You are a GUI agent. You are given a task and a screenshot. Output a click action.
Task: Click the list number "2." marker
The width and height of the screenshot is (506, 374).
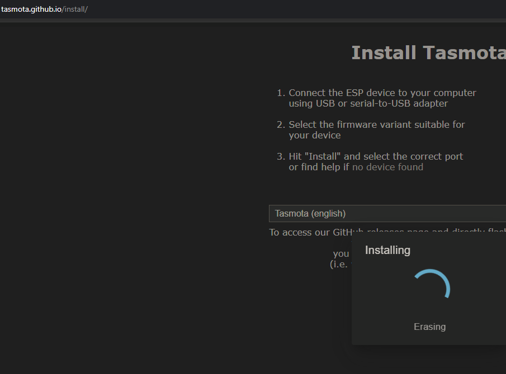click(x=281, y=124)
